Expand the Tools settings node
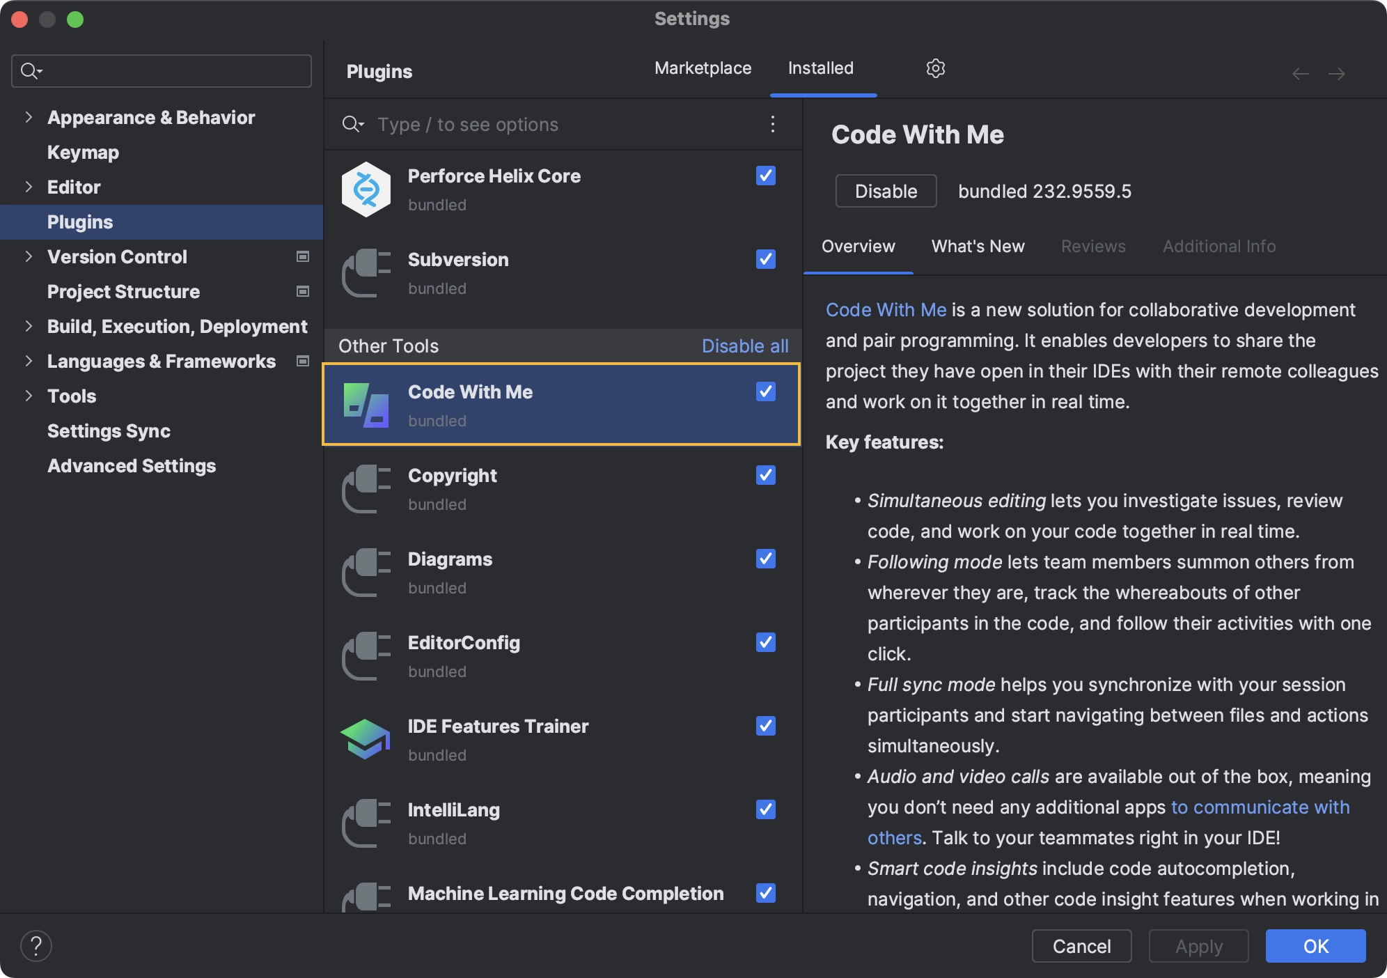This screenshot has width=1387, height=978. (x=29, y=396)
